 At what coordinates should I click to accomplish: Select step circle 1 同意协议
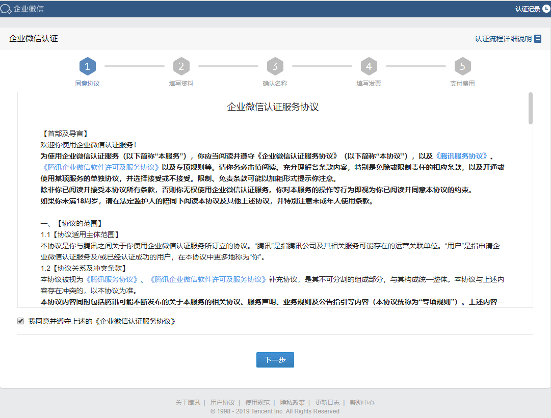88,65
